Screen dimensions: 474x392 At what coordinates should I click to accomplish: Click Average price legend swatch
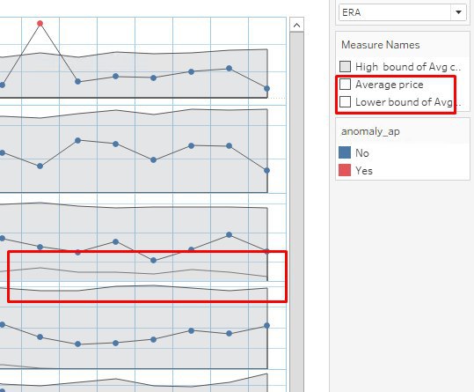pos(345,85)
